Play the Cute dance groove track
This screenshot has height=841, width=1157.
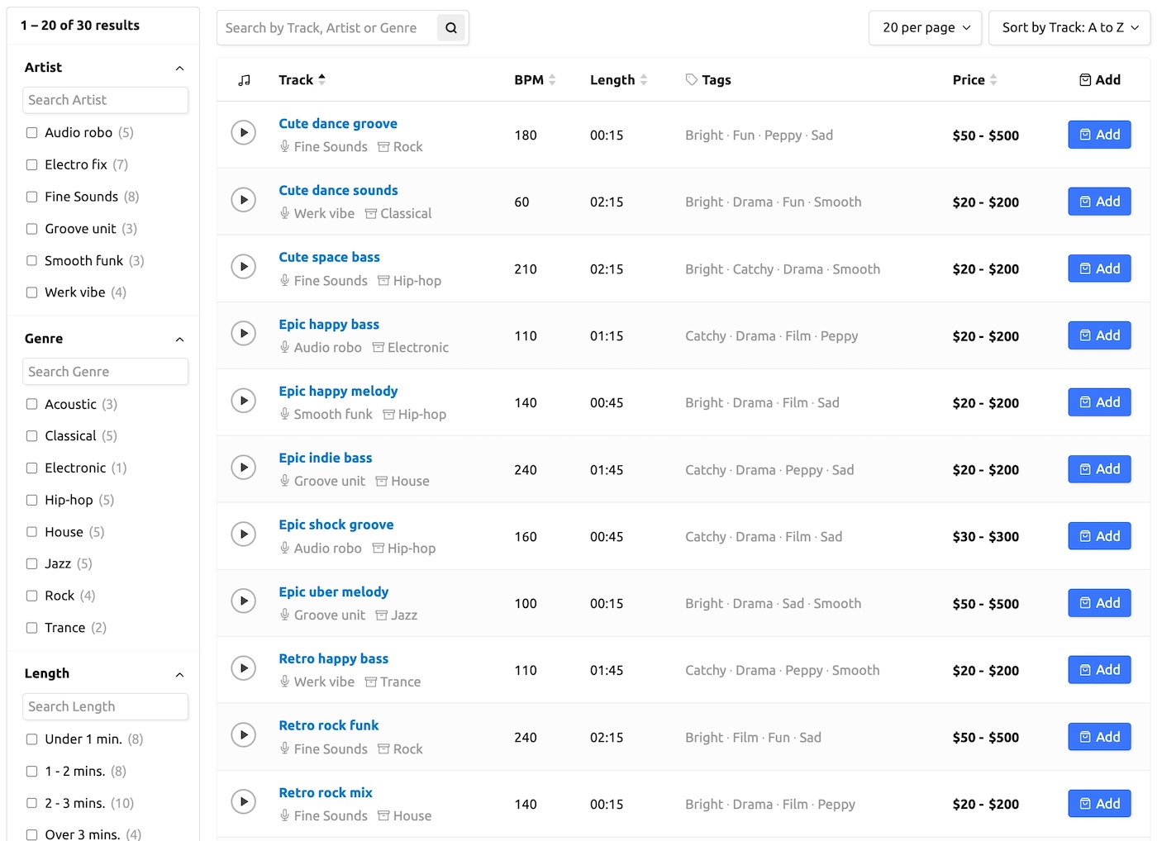point(243,131)
